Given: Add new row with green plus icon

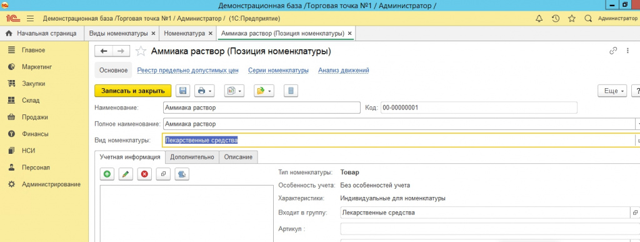Looking at the screenshot, I should [x=107, y=174].
